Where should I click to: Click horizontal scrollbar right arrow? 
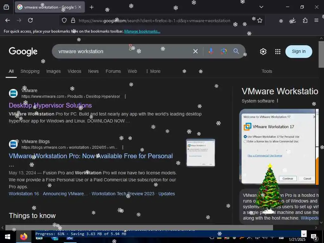[x=316, y=228]
